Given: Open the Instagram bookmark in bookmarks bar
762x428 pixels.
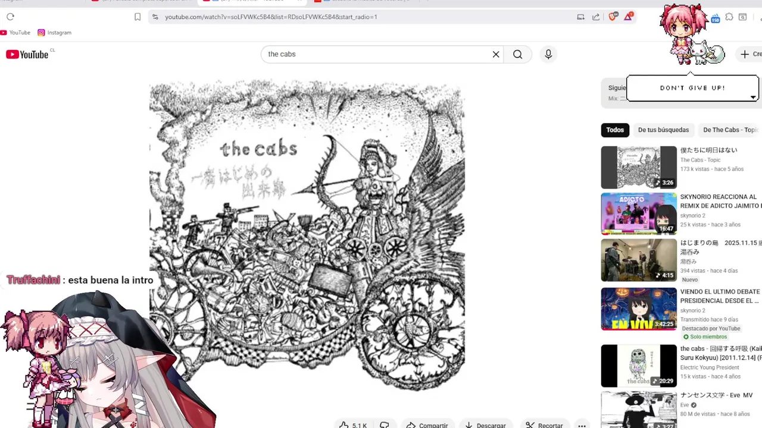Looking at the screenshot, I should pos(54,33).
